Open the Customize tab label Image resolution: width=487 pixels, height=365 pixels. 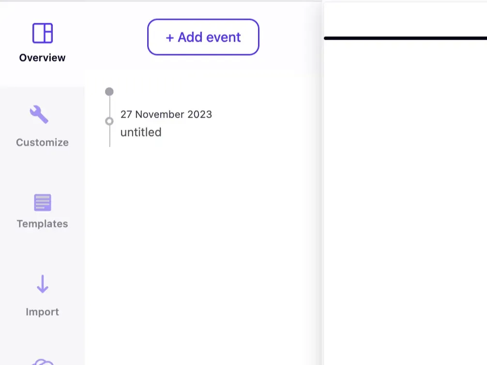[x=42, y=142]
